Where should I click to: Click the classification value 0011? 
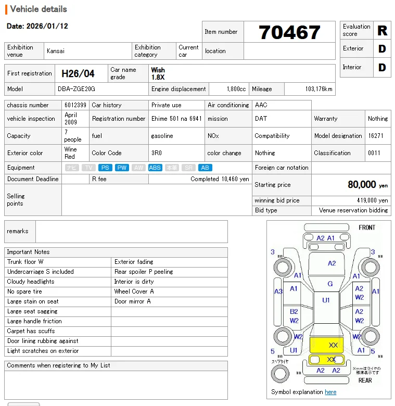click(374, 153)
